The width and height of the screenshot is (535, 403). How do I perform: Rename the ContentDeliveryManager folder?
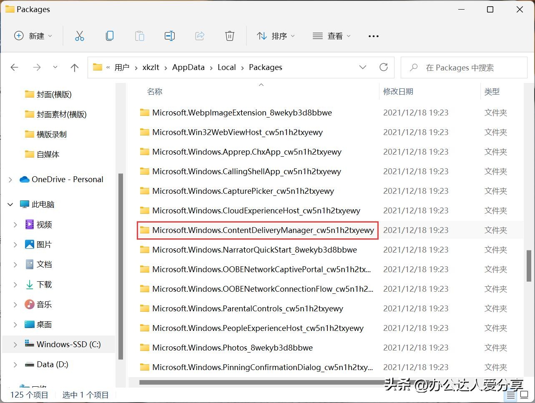[170, 36]
